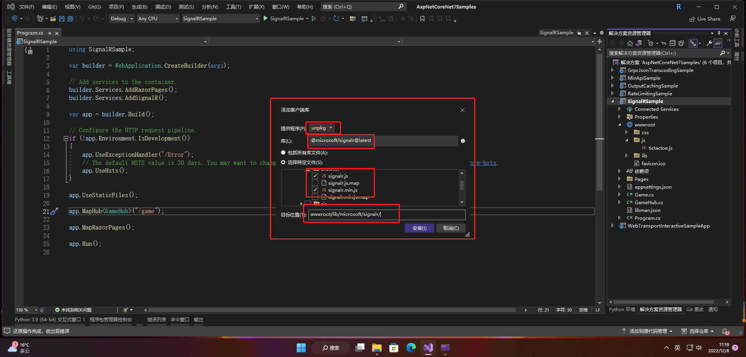This screenshot has height=357, width=746.
Task: Expand the MinApiSample project node
Action: pos(613,78)
